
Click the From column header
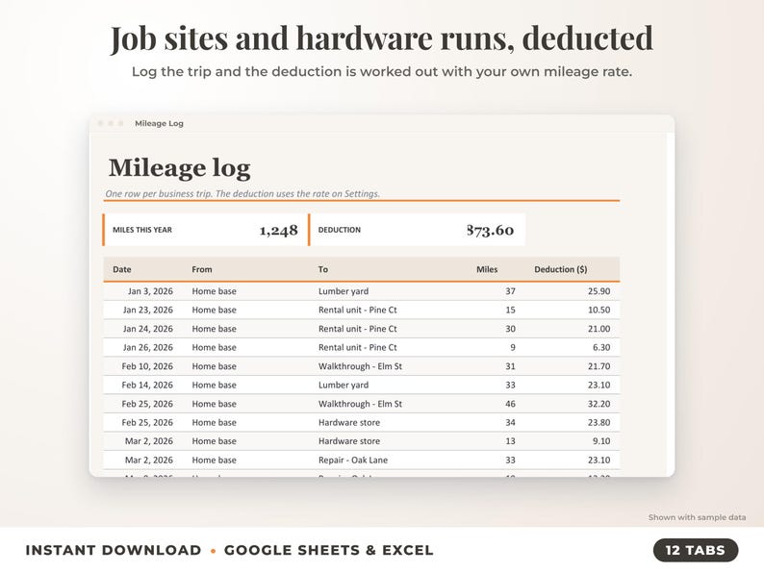pos(202,269)
